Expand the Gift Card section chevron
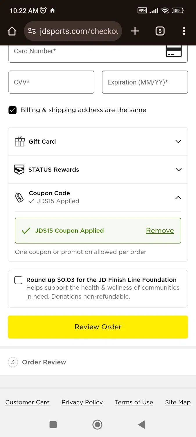 click(178, 142)
